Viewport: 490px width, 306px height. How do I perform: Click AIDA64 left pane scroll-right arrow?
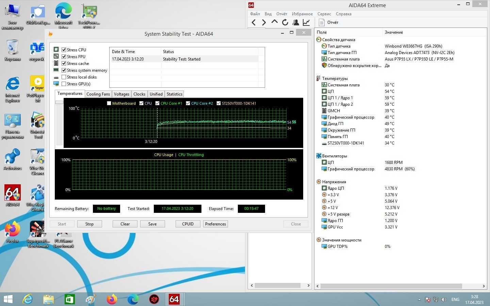[x=309, y=286]
